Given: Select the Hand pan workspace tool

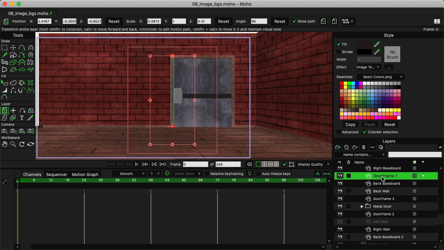Looking at the screenshot, I should click(5, 144).
